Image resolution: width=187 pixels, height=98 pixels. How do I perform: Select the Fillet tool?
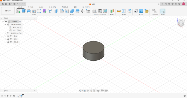click(x=62, y=11)
